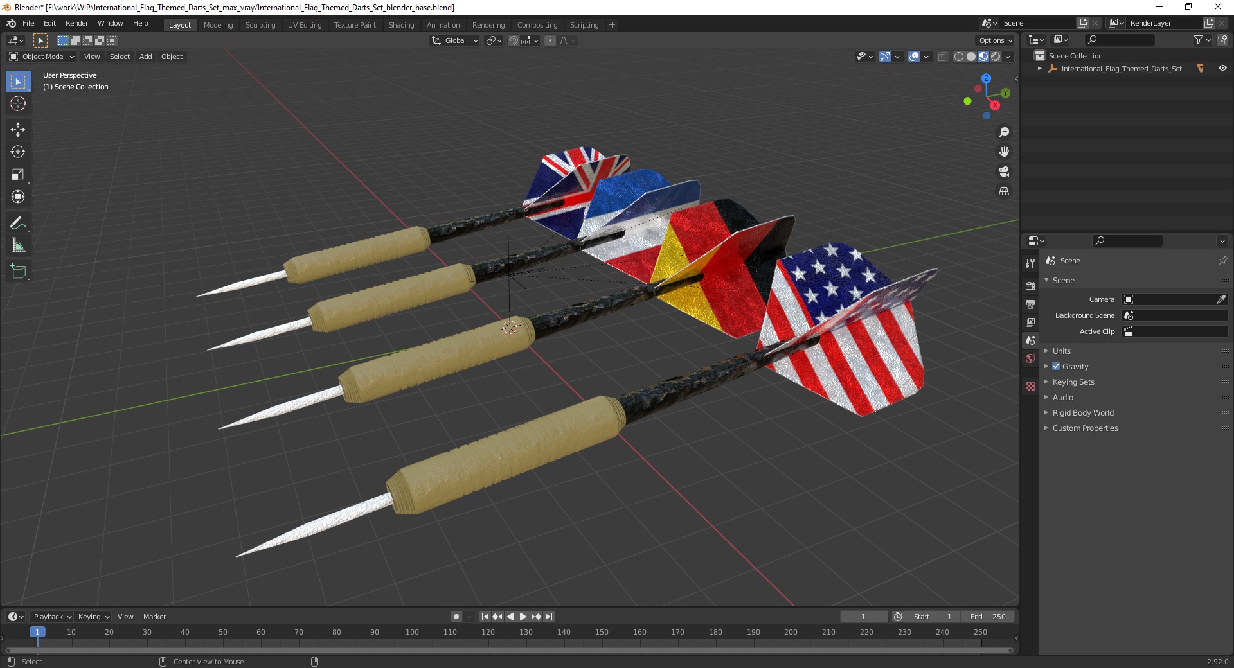The height and width of the screenshot is (668, 1234).
Task: Switch perspective/orthographic grid icon
Action: [x=1004, y=191]
